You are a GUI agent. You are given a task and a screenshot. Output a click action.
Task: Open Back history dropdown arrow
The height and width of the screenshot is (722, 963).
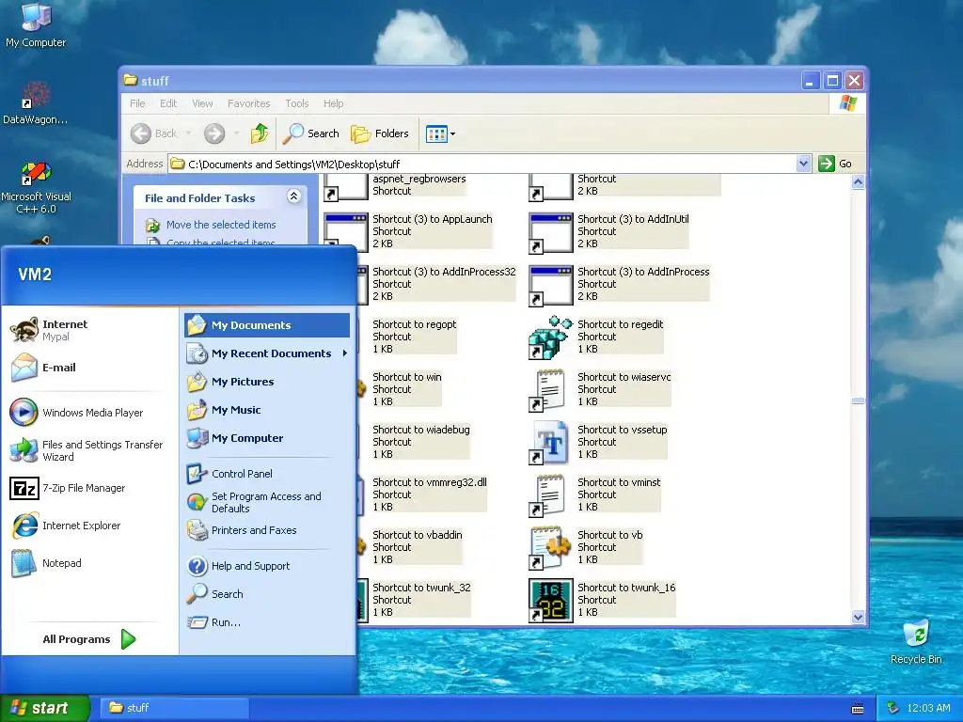188,133
